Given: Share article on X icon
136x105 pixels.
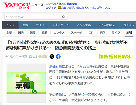Looking at the screenshot, I should click(52, 57).
